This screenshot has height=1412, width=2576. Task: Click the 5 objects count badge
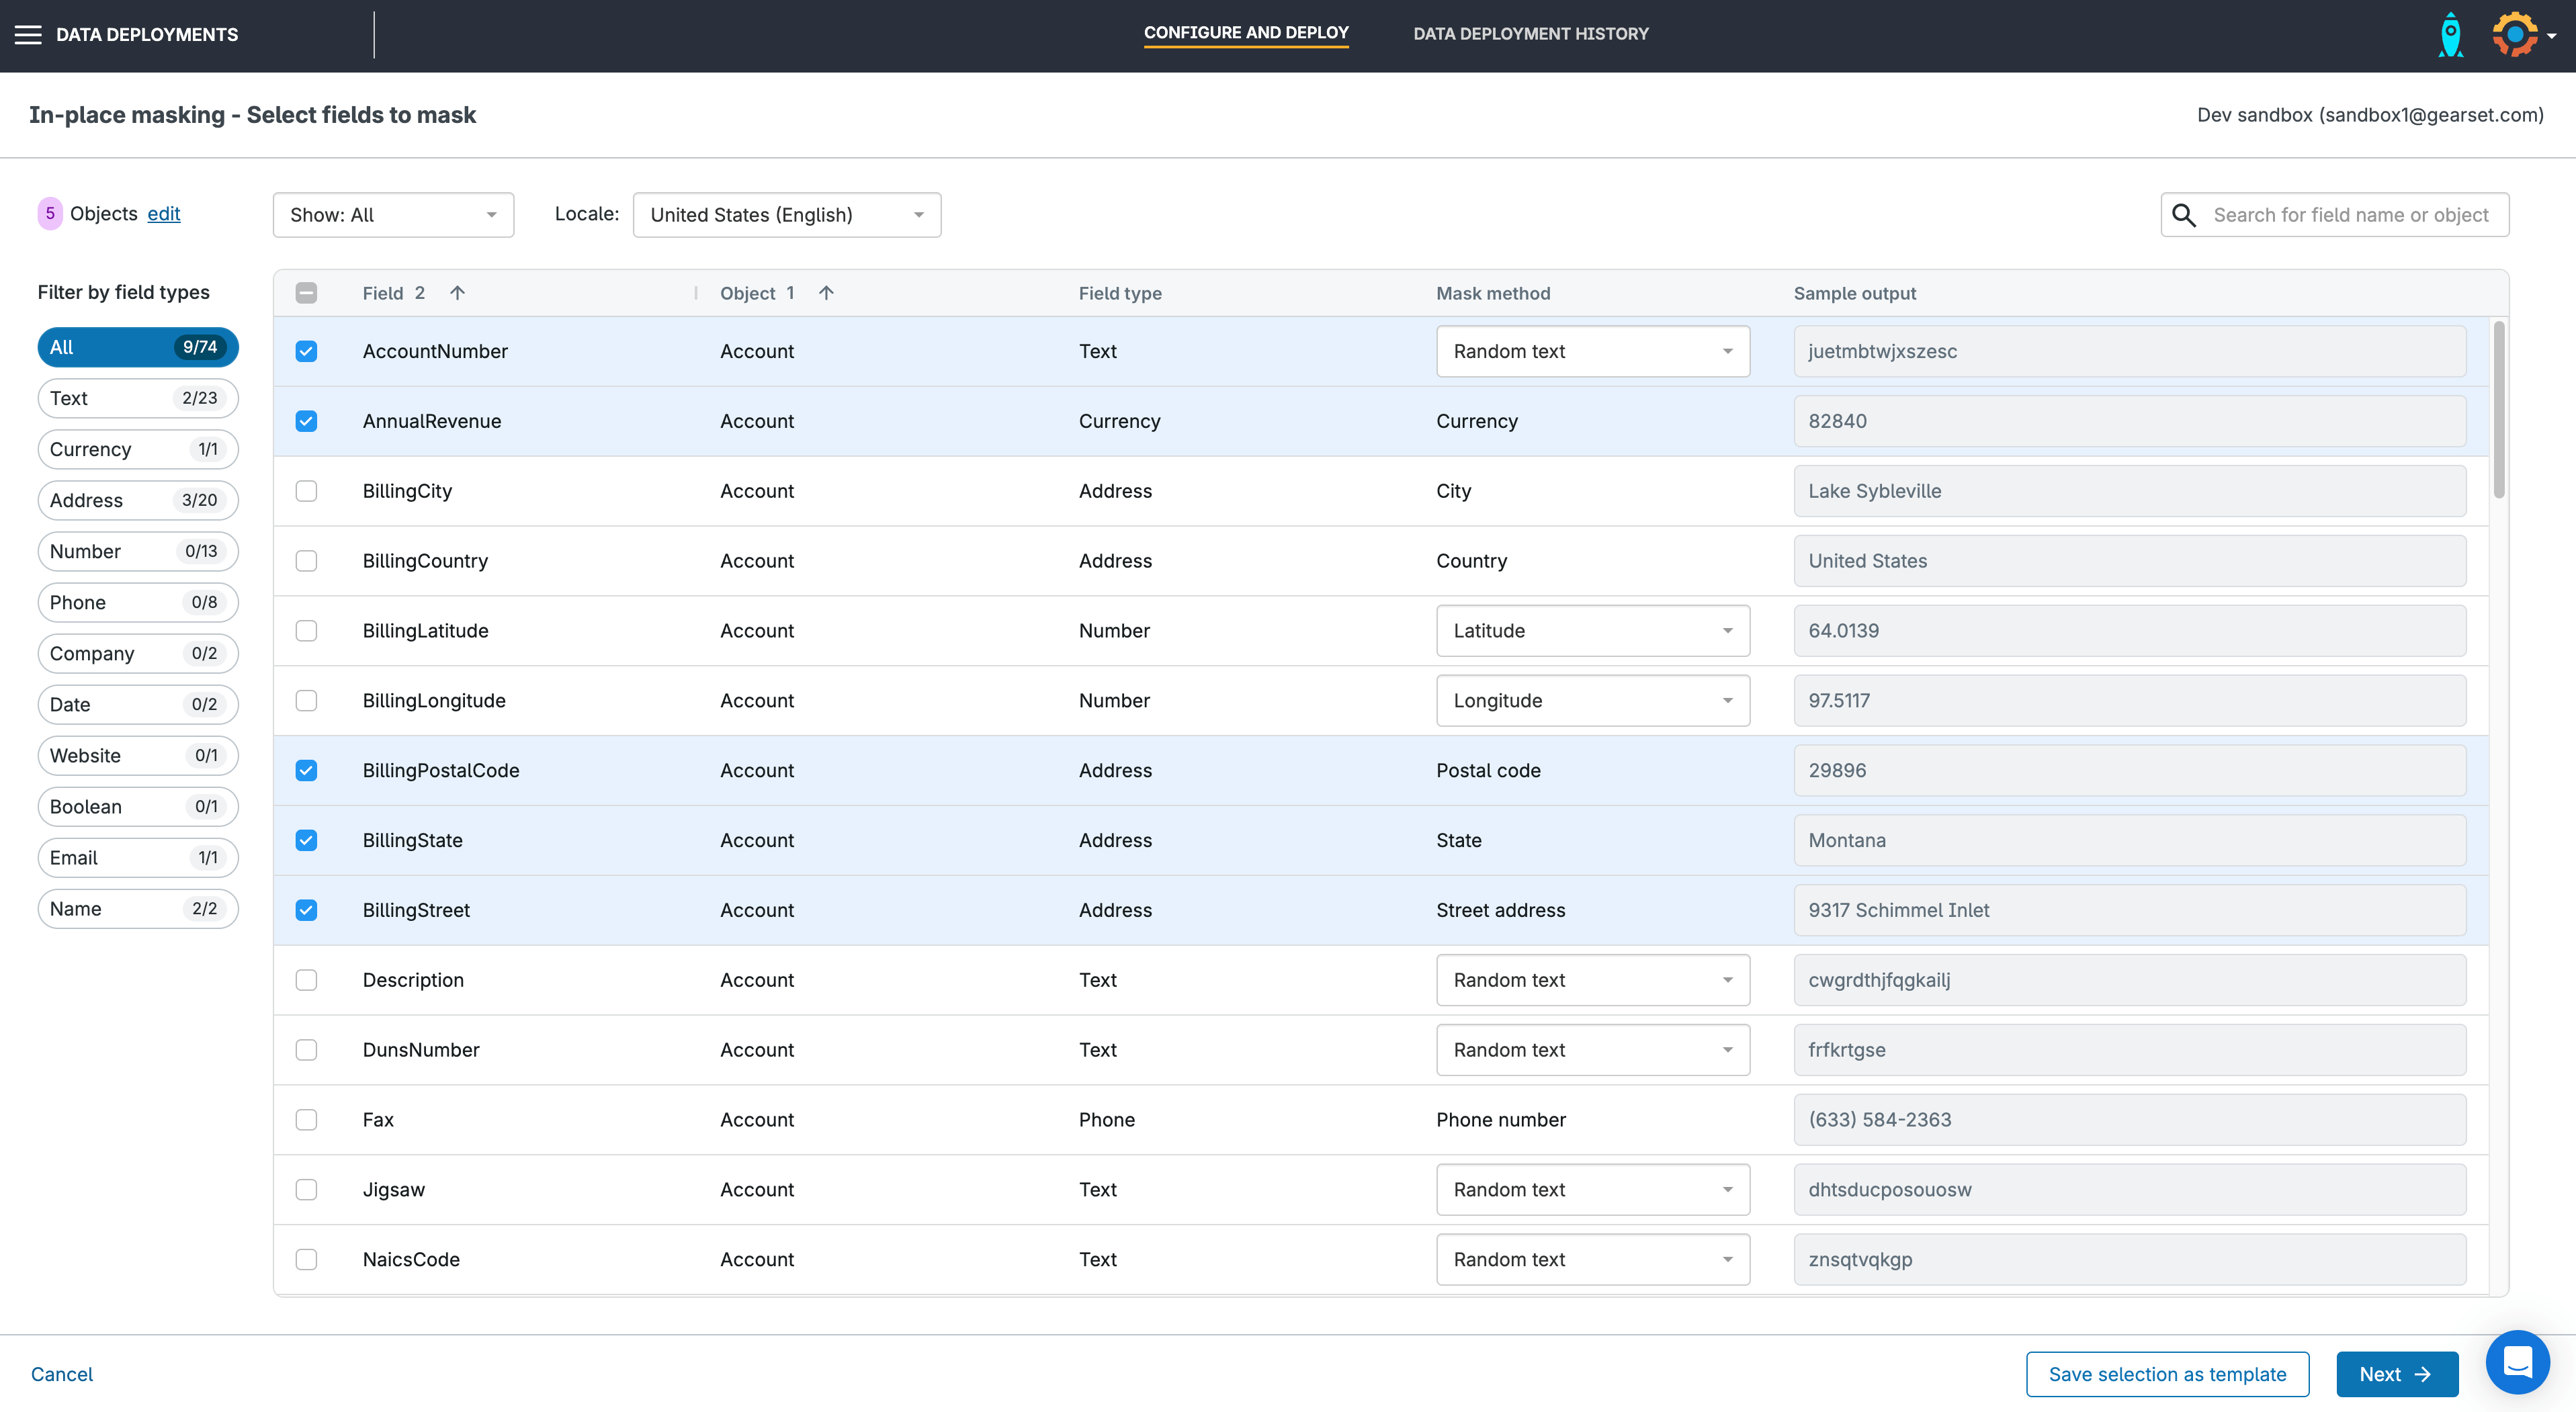pos(50,213)
